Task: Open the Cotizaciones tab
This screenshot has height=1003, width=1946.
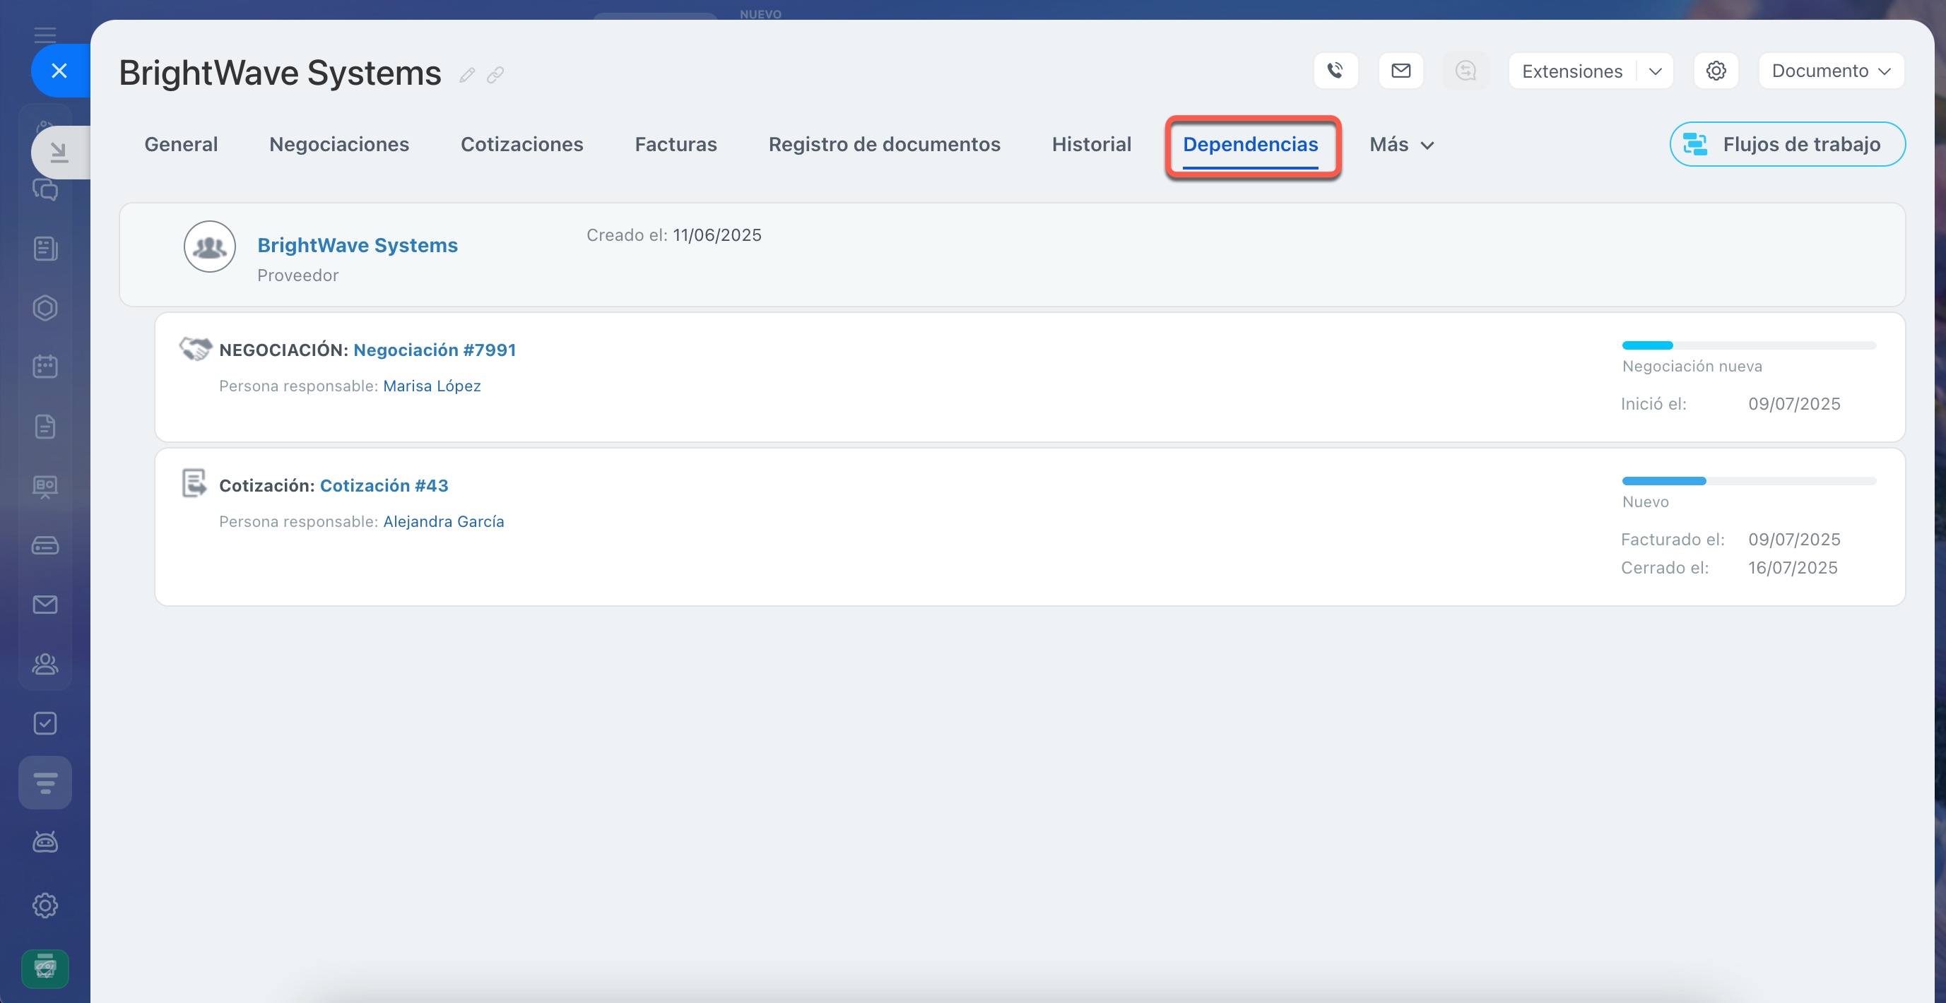Action: point(522,144)
